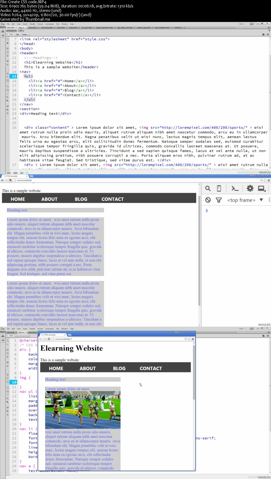Switch to images_hyperlinks.html document tab

coord(104,28)
